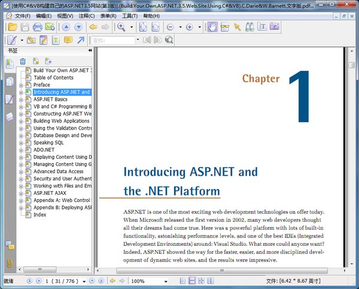Open the binoculars search tool
The width and height of the screenshot is (359, 289).
pyautogui.click(x=250, y=27)
